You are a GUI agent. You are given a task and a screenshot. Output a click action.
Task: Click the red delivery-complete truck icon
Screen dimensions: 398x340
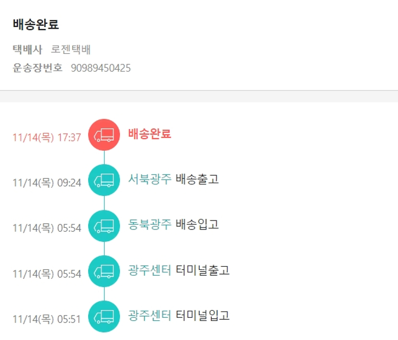(104, 135)
